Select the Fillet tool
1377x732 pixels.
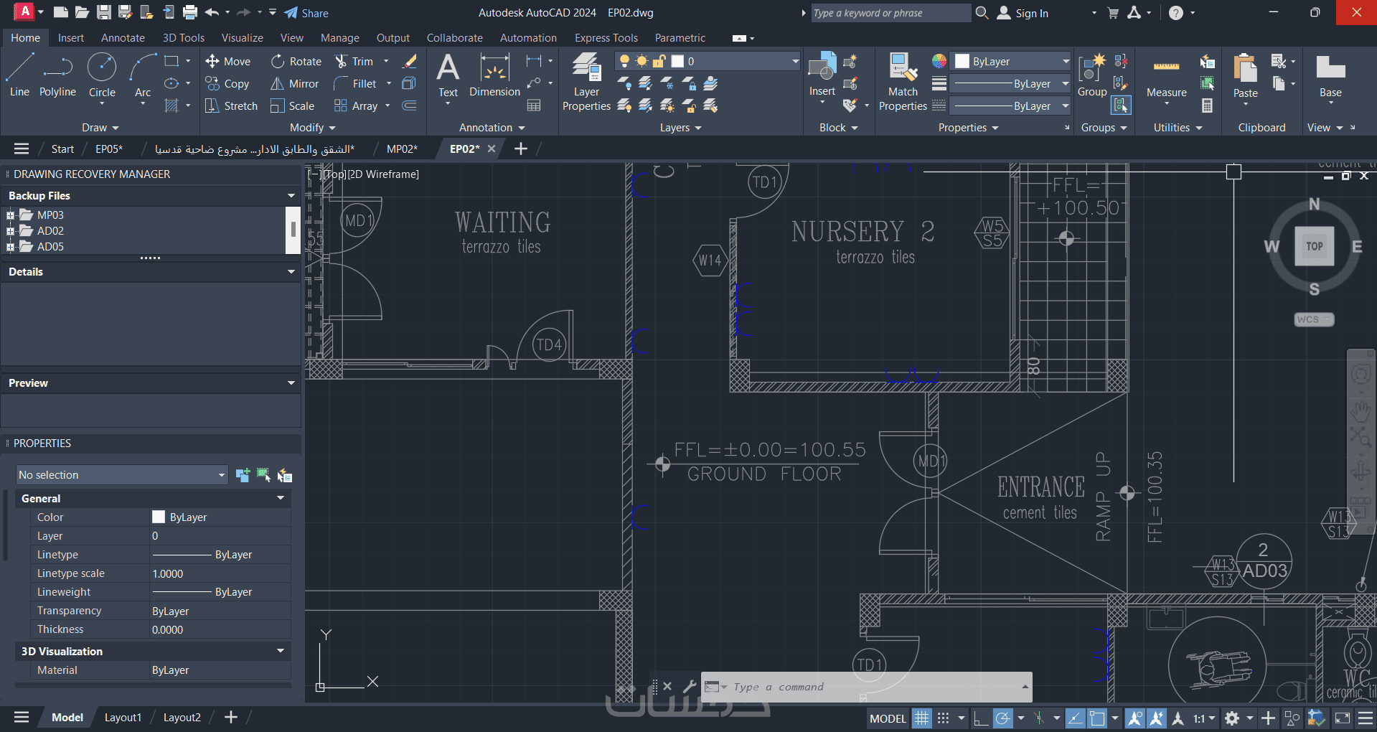tap(355, 84)
